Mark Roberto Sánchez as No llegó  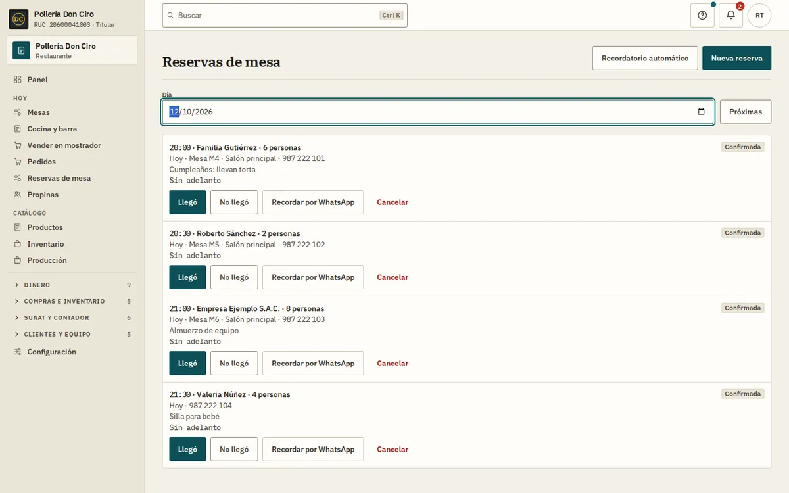pos(234,277)
